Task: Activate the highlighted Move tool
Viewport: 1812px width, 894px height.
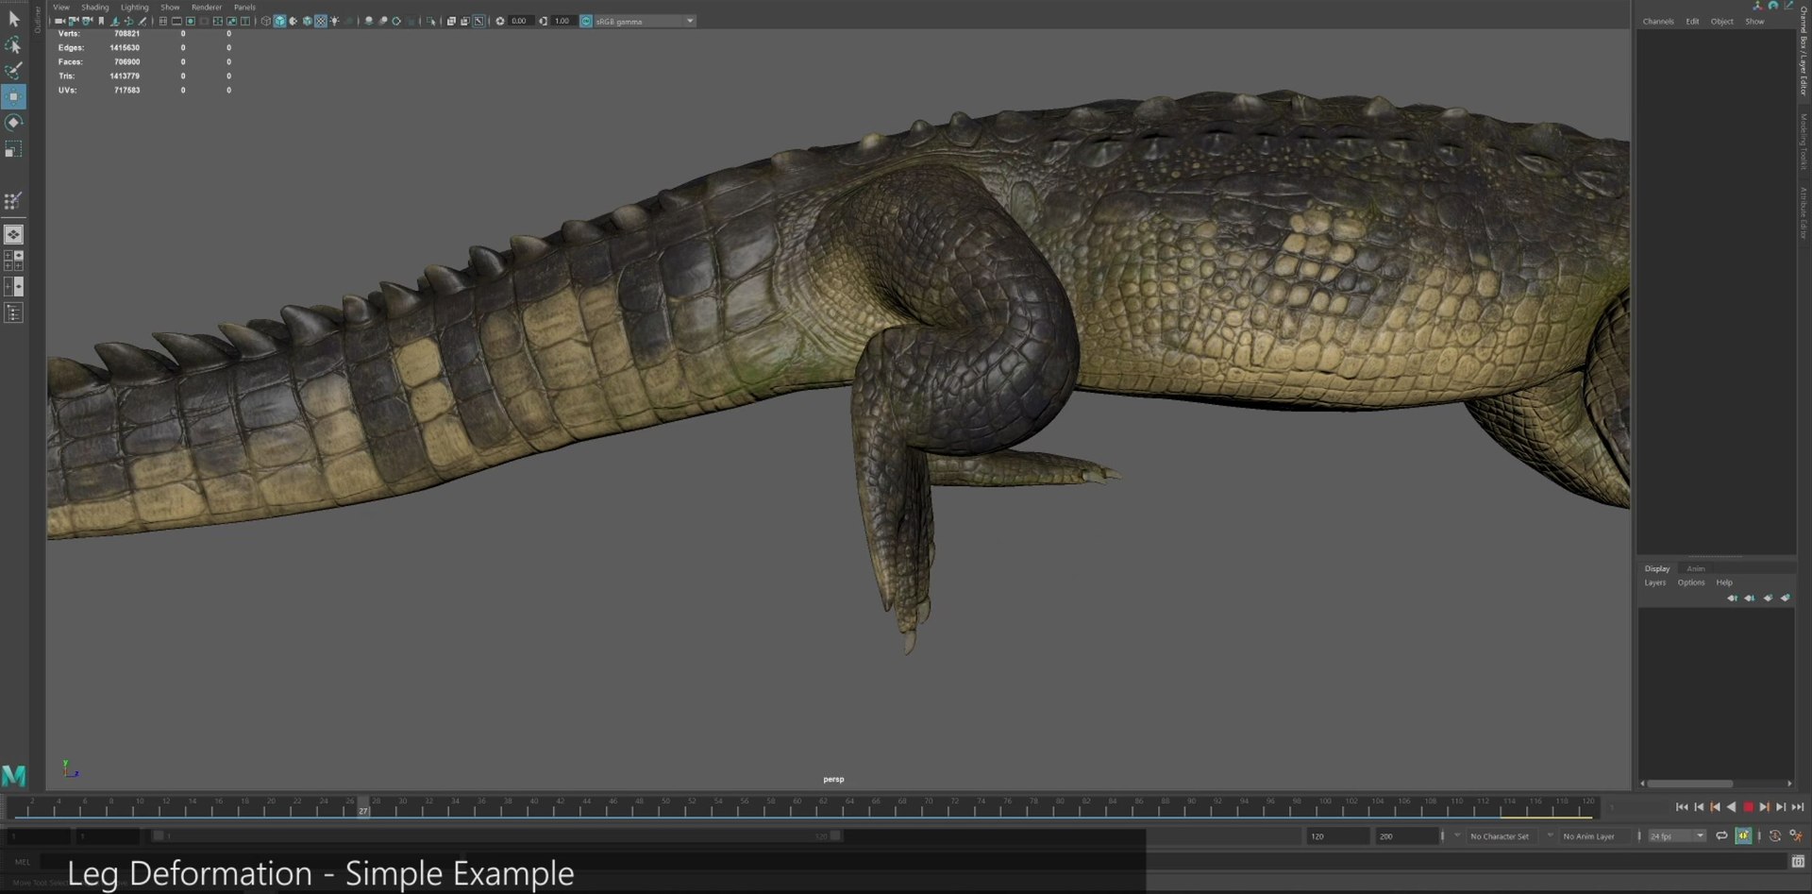Action: pos(13,96)
